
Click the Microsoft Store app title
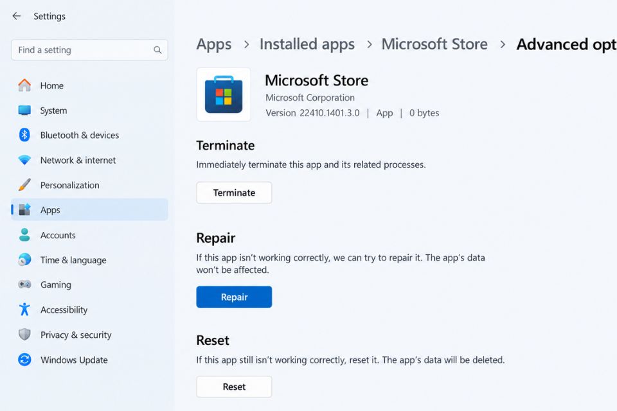click(316, 81)
